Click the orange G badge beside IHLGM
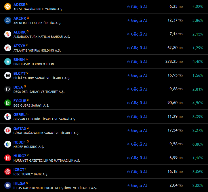Image resolution: width=208 pixels, height=192 pixels. point(27,183)
